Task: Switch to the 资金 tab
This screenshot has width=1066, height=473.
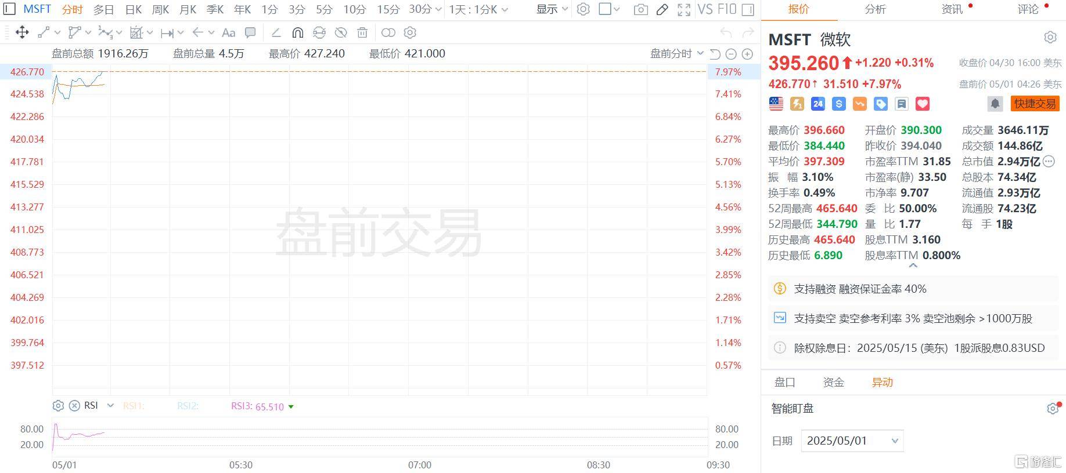Action: coord(833,383)
